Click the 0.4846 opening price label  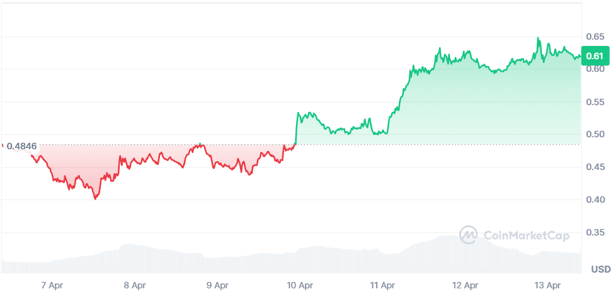22,146
